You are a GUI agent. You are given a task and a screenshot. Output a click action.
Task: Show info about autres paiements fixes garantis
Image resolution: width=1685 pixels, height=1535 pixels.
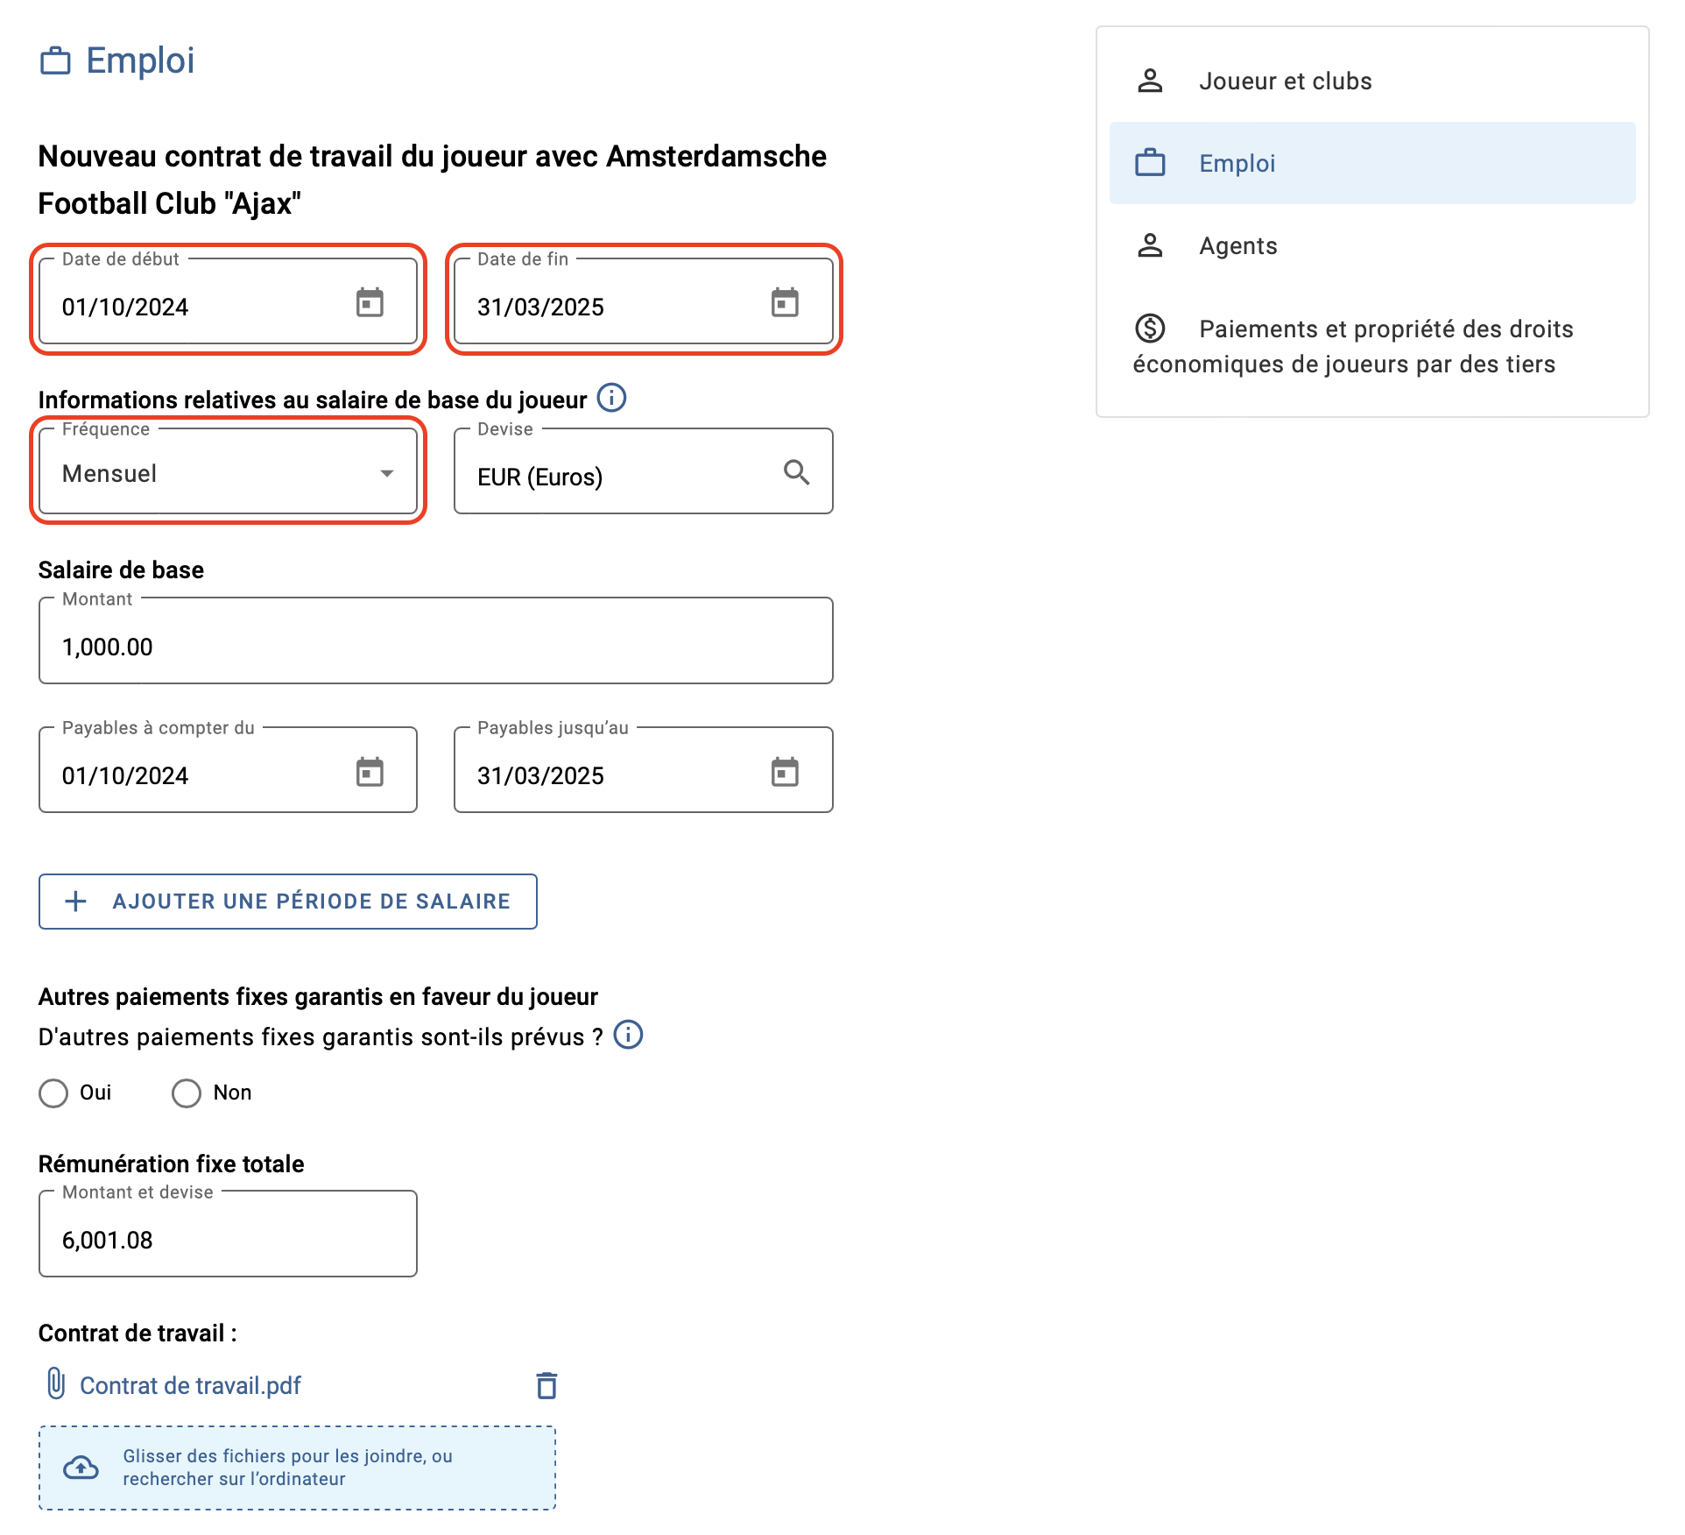tap(628, 1035)
